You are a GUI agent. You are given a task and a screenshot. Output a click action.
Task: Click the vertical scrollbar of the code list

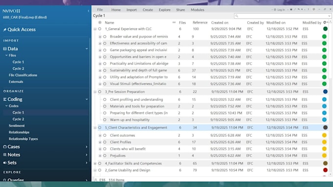coord(330,51)
